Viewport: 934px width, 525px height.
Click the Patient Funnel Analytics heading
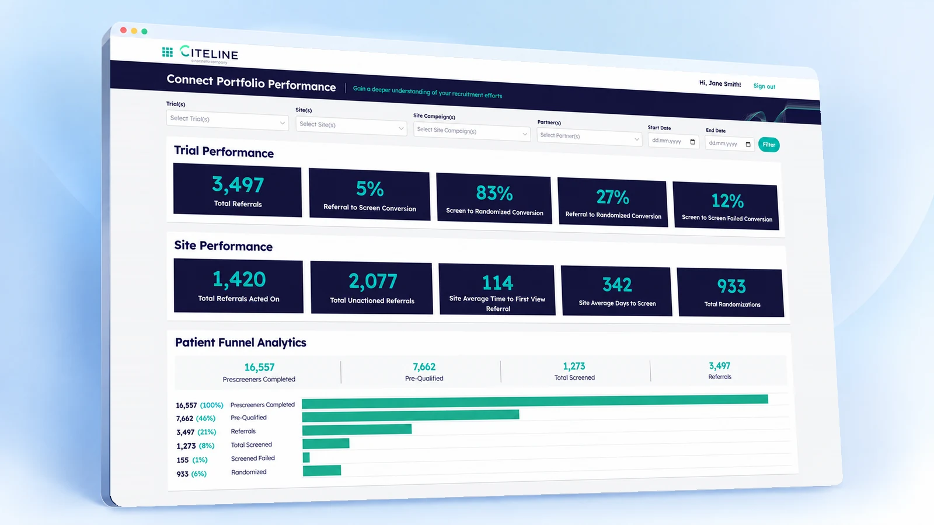[x=241, y=342]
